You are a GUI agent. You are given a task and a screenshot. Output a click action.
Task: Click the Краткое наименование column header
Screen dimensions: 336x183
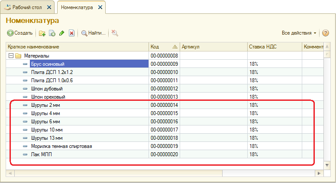point(77,47)
